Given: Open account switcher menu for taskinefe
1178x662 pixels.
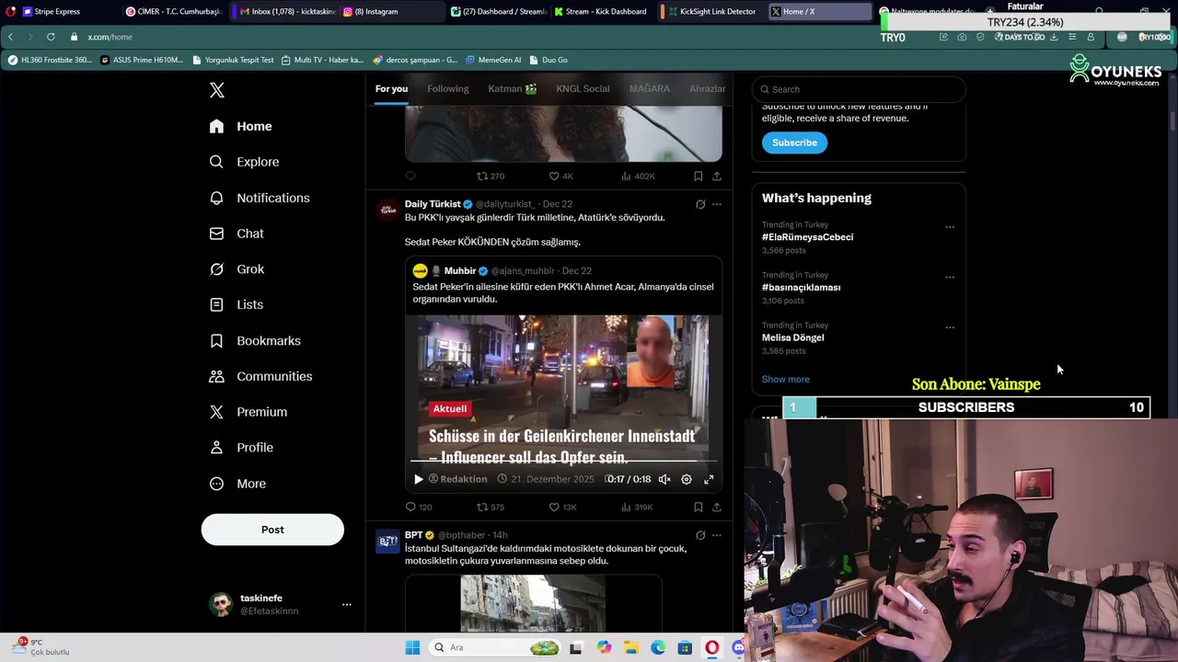Looking at the screenshot, I should coord(347,604).
